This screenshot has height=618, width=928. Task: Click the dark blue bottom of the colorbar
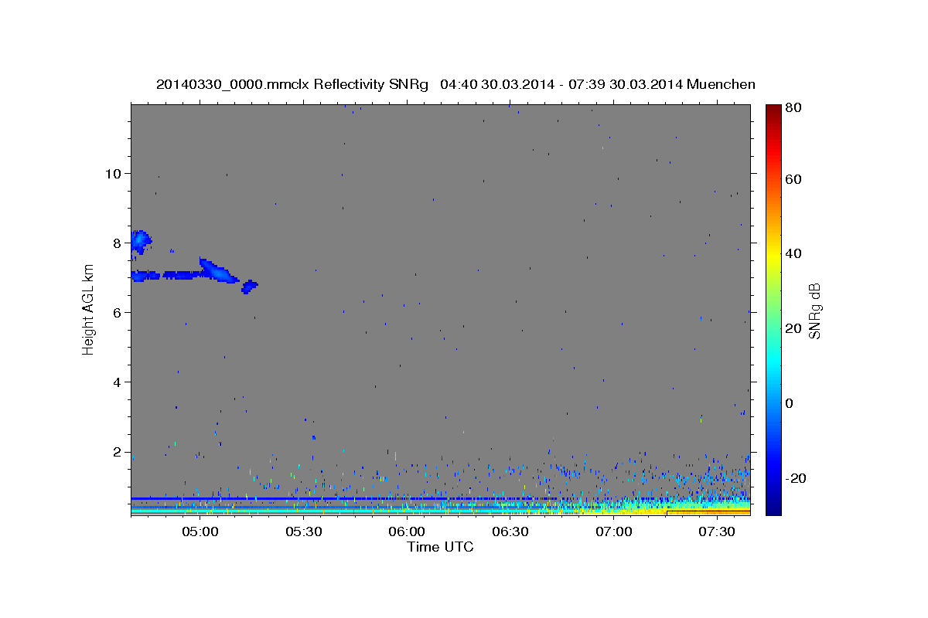pyautogui.click(x=773, y=508)
